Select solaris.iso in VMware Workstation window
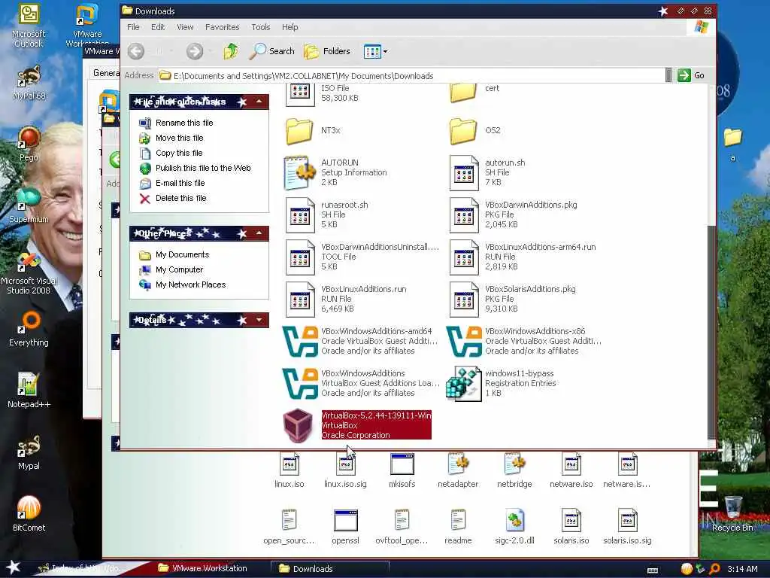Screen dimensions: 770x578 pos(571,527)
